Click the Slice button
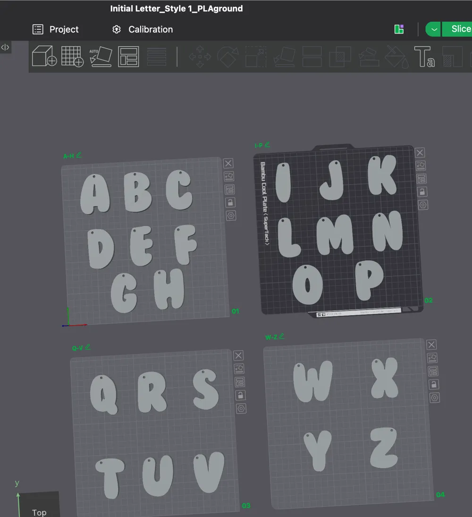Screen dimensions: 472x517 (457, 29)
